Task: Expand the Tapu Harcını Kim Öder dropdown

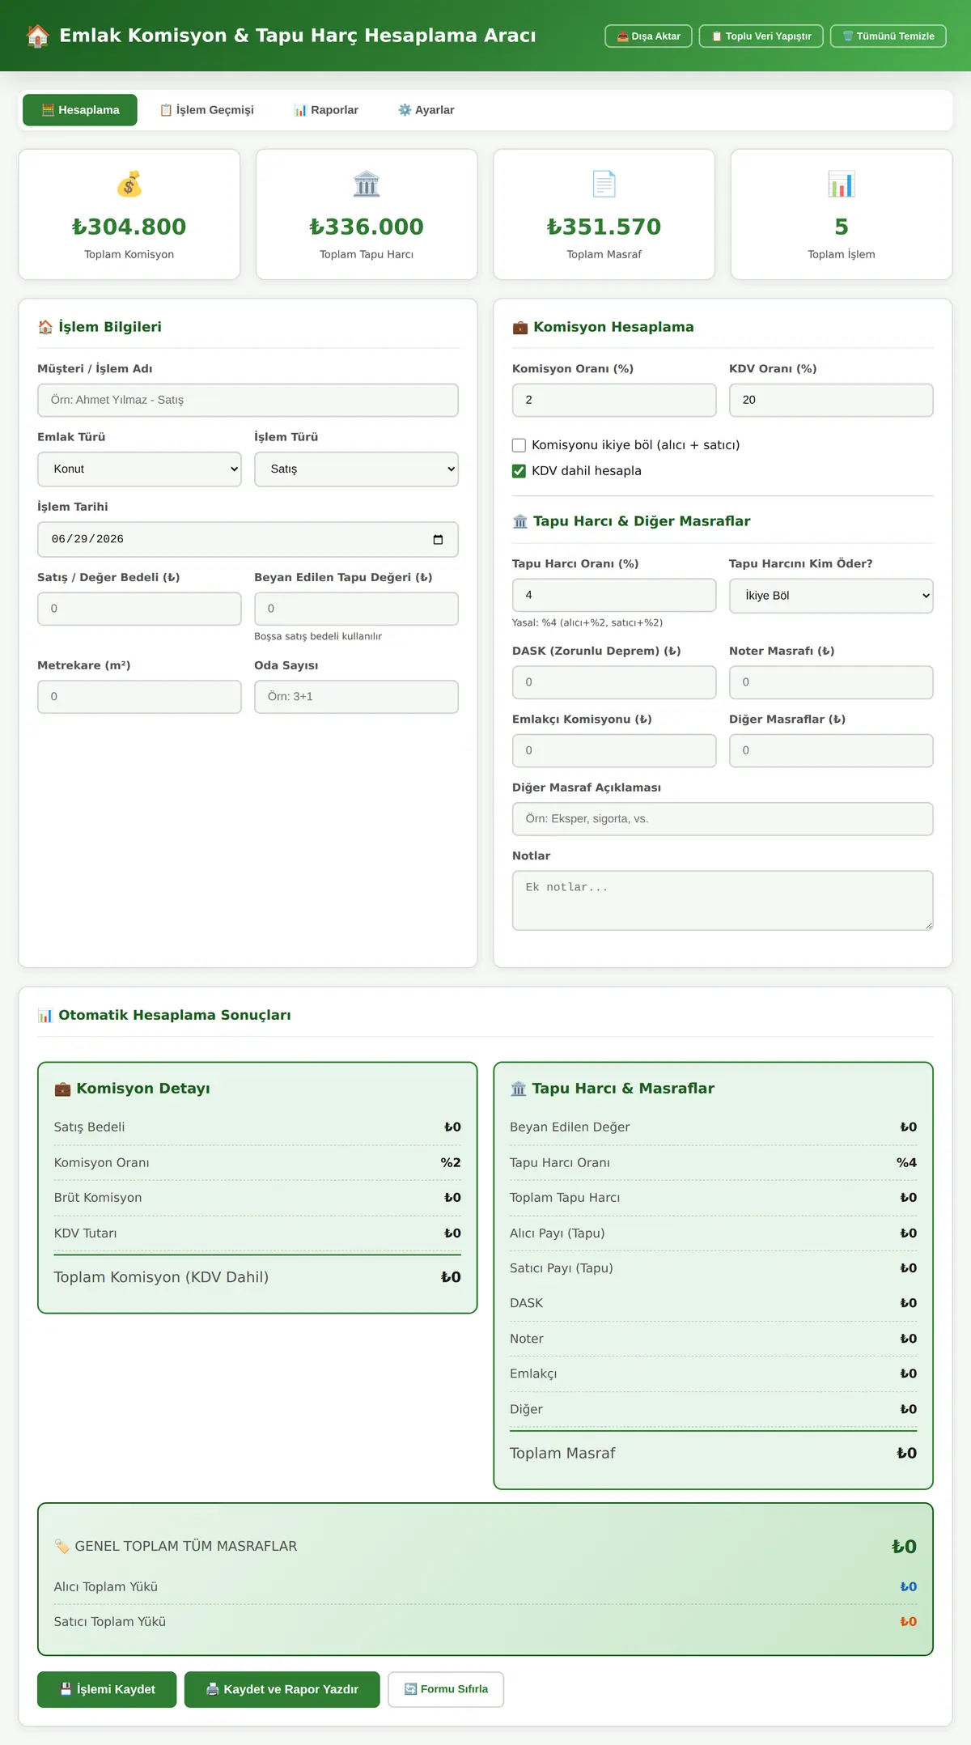Action: [831, 596]
